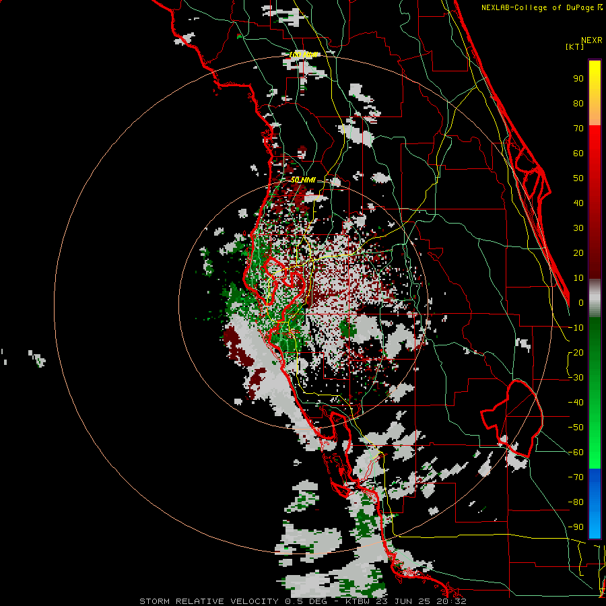606x606 pixels.
Task: Click the positive 30 value on the velocity scale
Action: click(x=578, y=228)
